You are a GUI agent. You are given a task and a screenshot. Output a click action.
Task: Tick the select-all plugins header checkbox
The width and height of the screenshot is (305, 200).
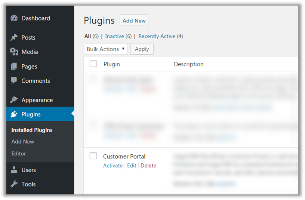(x=93, y=64)
